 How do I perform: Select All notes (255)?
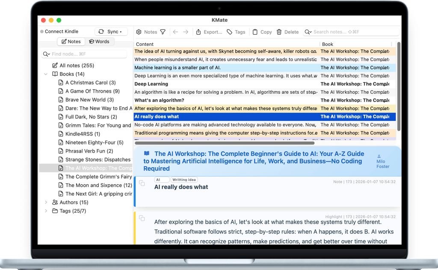coord(77,66)
